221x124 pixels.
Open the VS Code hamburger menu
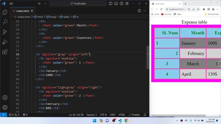pyautogui.click(x=11, y=4)
